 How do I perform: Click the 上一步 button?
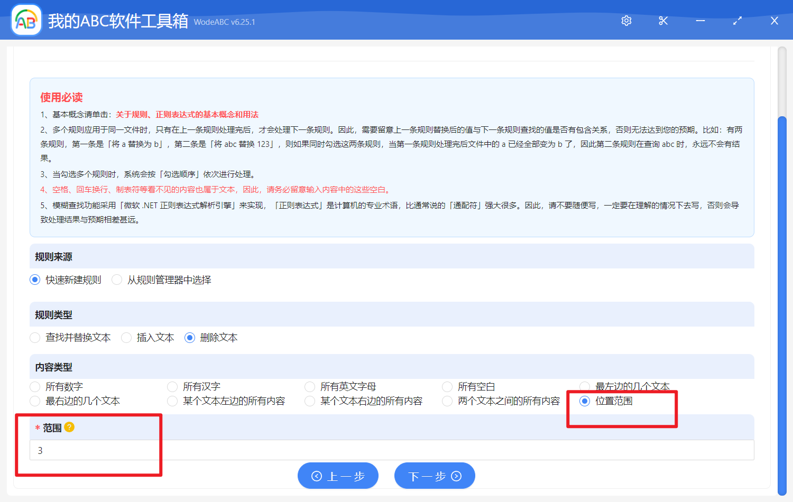coord(338,476)
